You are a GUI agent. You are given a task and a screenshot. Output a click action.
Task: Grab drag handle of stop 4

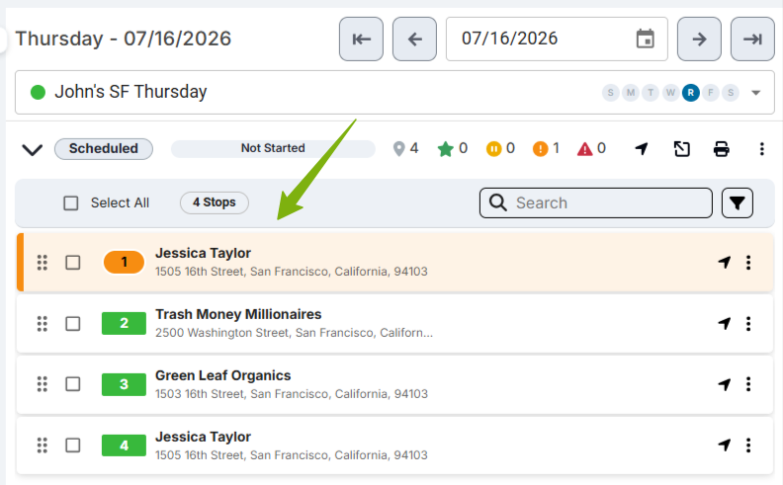pos(43,445)
